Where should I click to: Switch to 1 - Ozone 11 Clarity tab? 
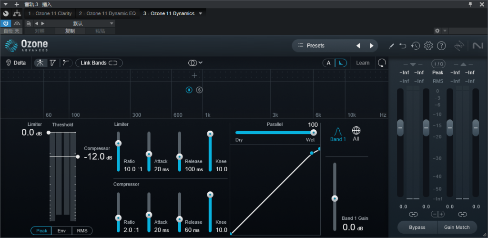[50, 13]
